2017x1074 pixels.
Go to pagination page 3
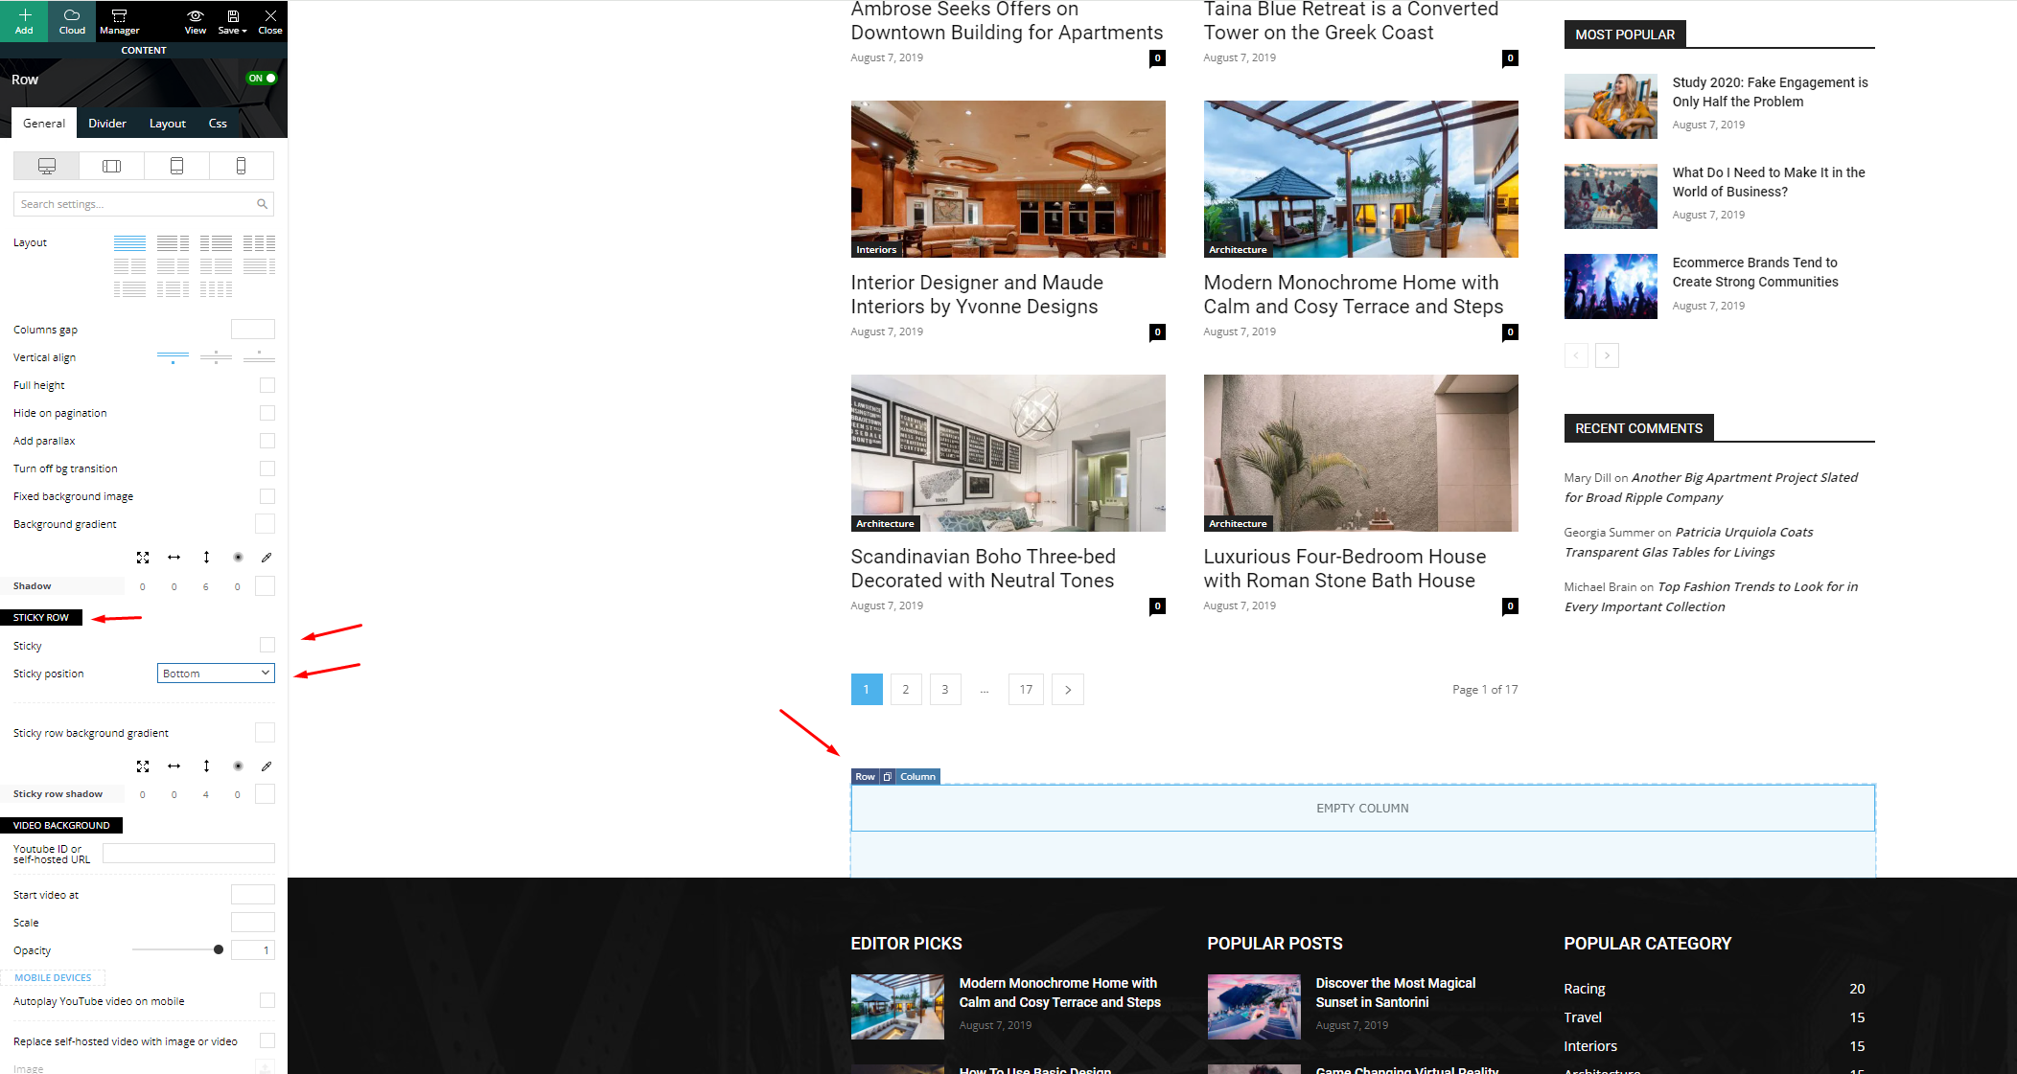[945, 690]
